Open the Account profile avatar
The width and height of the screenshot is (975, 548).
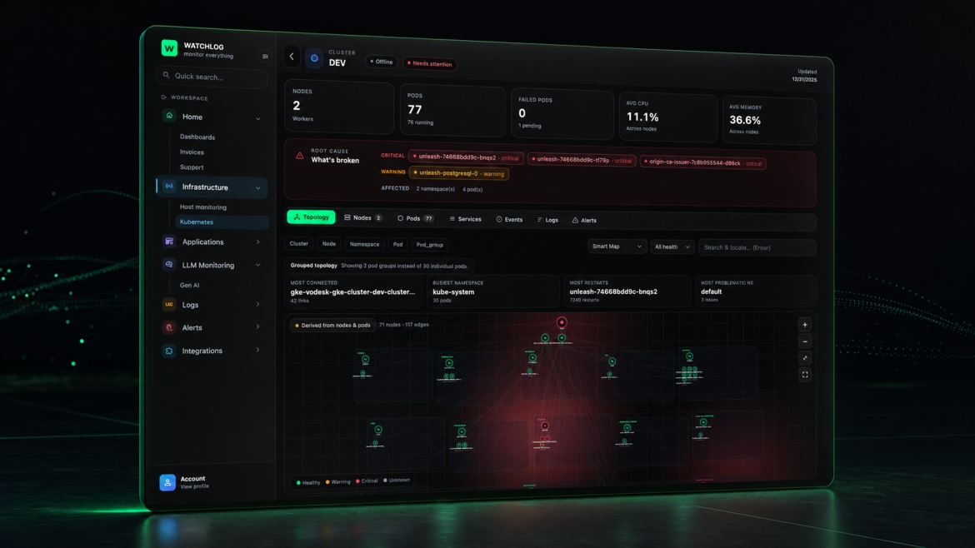click(167, 483)
